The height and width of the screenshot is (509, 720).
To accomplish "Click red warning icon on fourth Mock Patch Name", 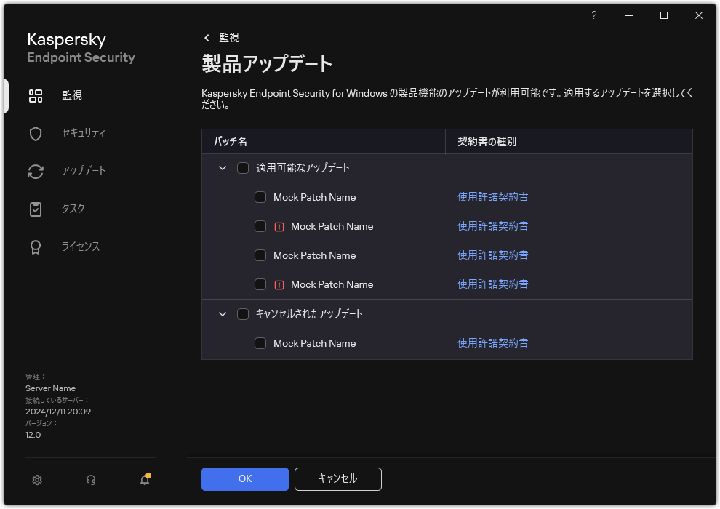I will (278, 284).
